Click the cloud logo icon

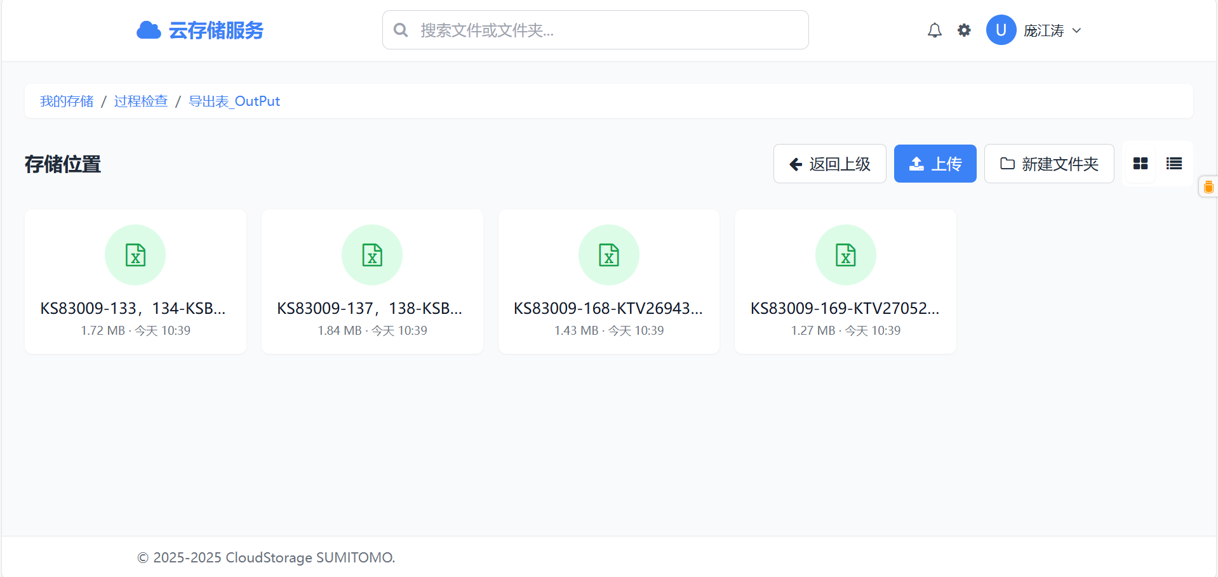[149, 30]
